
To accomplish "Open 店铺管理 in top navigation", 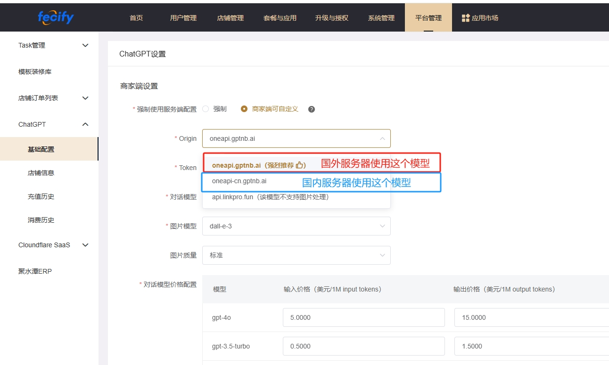I will [x=230, y=18].
